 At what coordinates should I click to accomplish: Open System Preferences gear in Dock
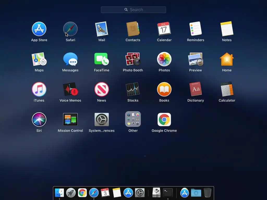tap(140, 193)
